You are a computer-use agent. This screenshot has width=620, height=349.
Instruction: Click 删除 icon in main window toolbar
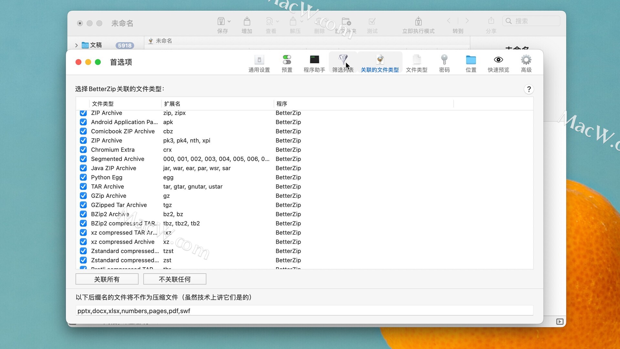tap(319, 22)
